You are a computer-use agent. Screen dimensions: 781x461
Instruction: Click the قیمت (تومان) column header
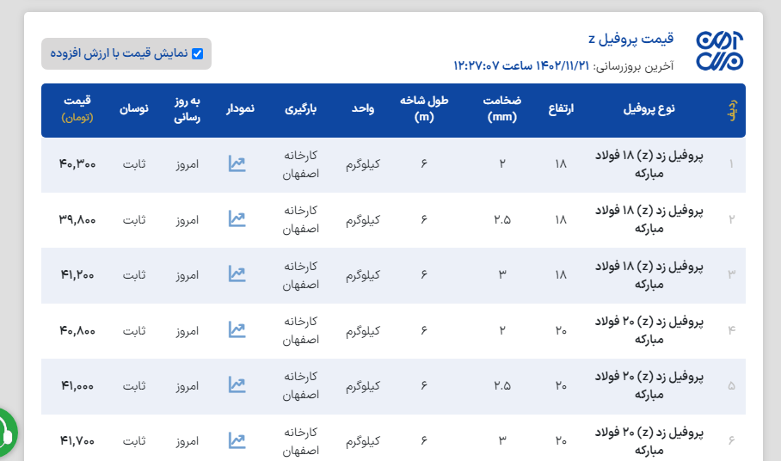(77, 108)
